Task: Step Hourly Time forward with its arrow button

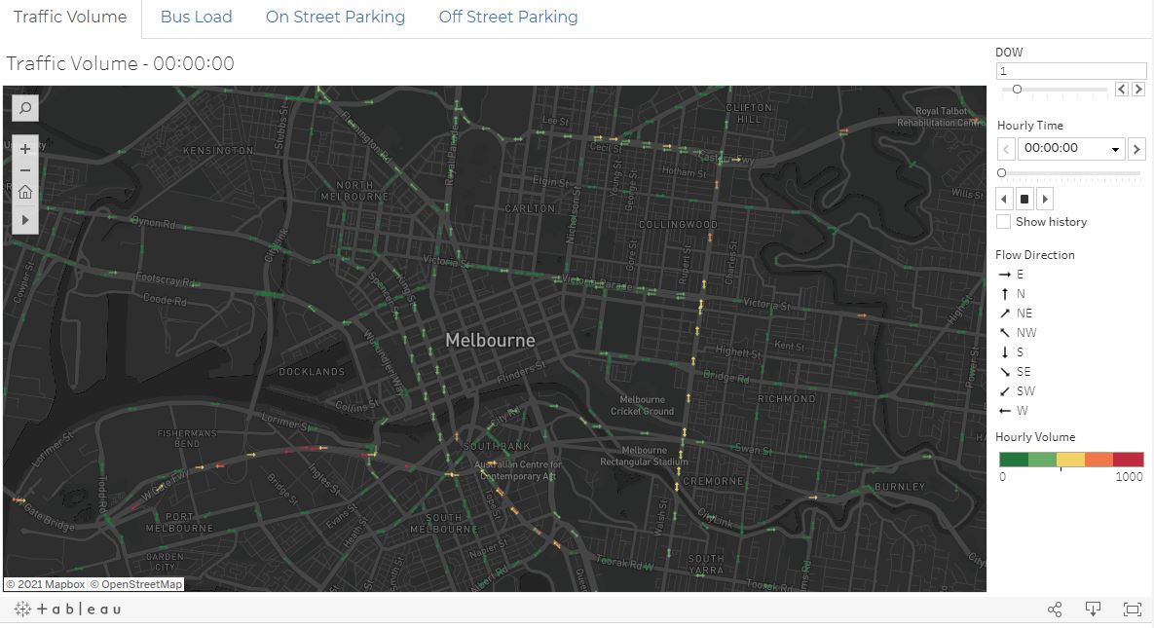Action: click(x=1136, y=148)
